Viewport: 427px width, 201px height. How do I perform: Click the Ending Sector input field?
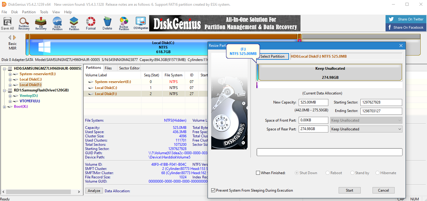tap(381, 111)
